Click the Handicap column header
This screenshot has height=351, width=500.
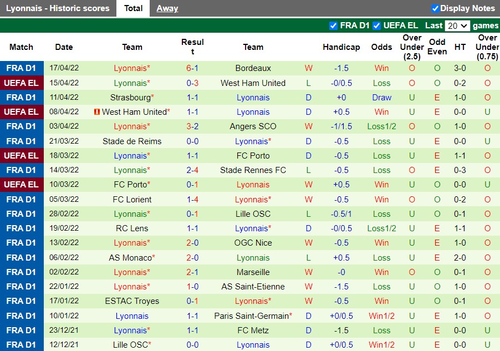[341, 47]
